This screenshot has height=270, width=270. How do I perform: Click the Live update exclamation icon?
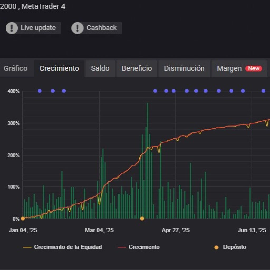coord(12,28)
